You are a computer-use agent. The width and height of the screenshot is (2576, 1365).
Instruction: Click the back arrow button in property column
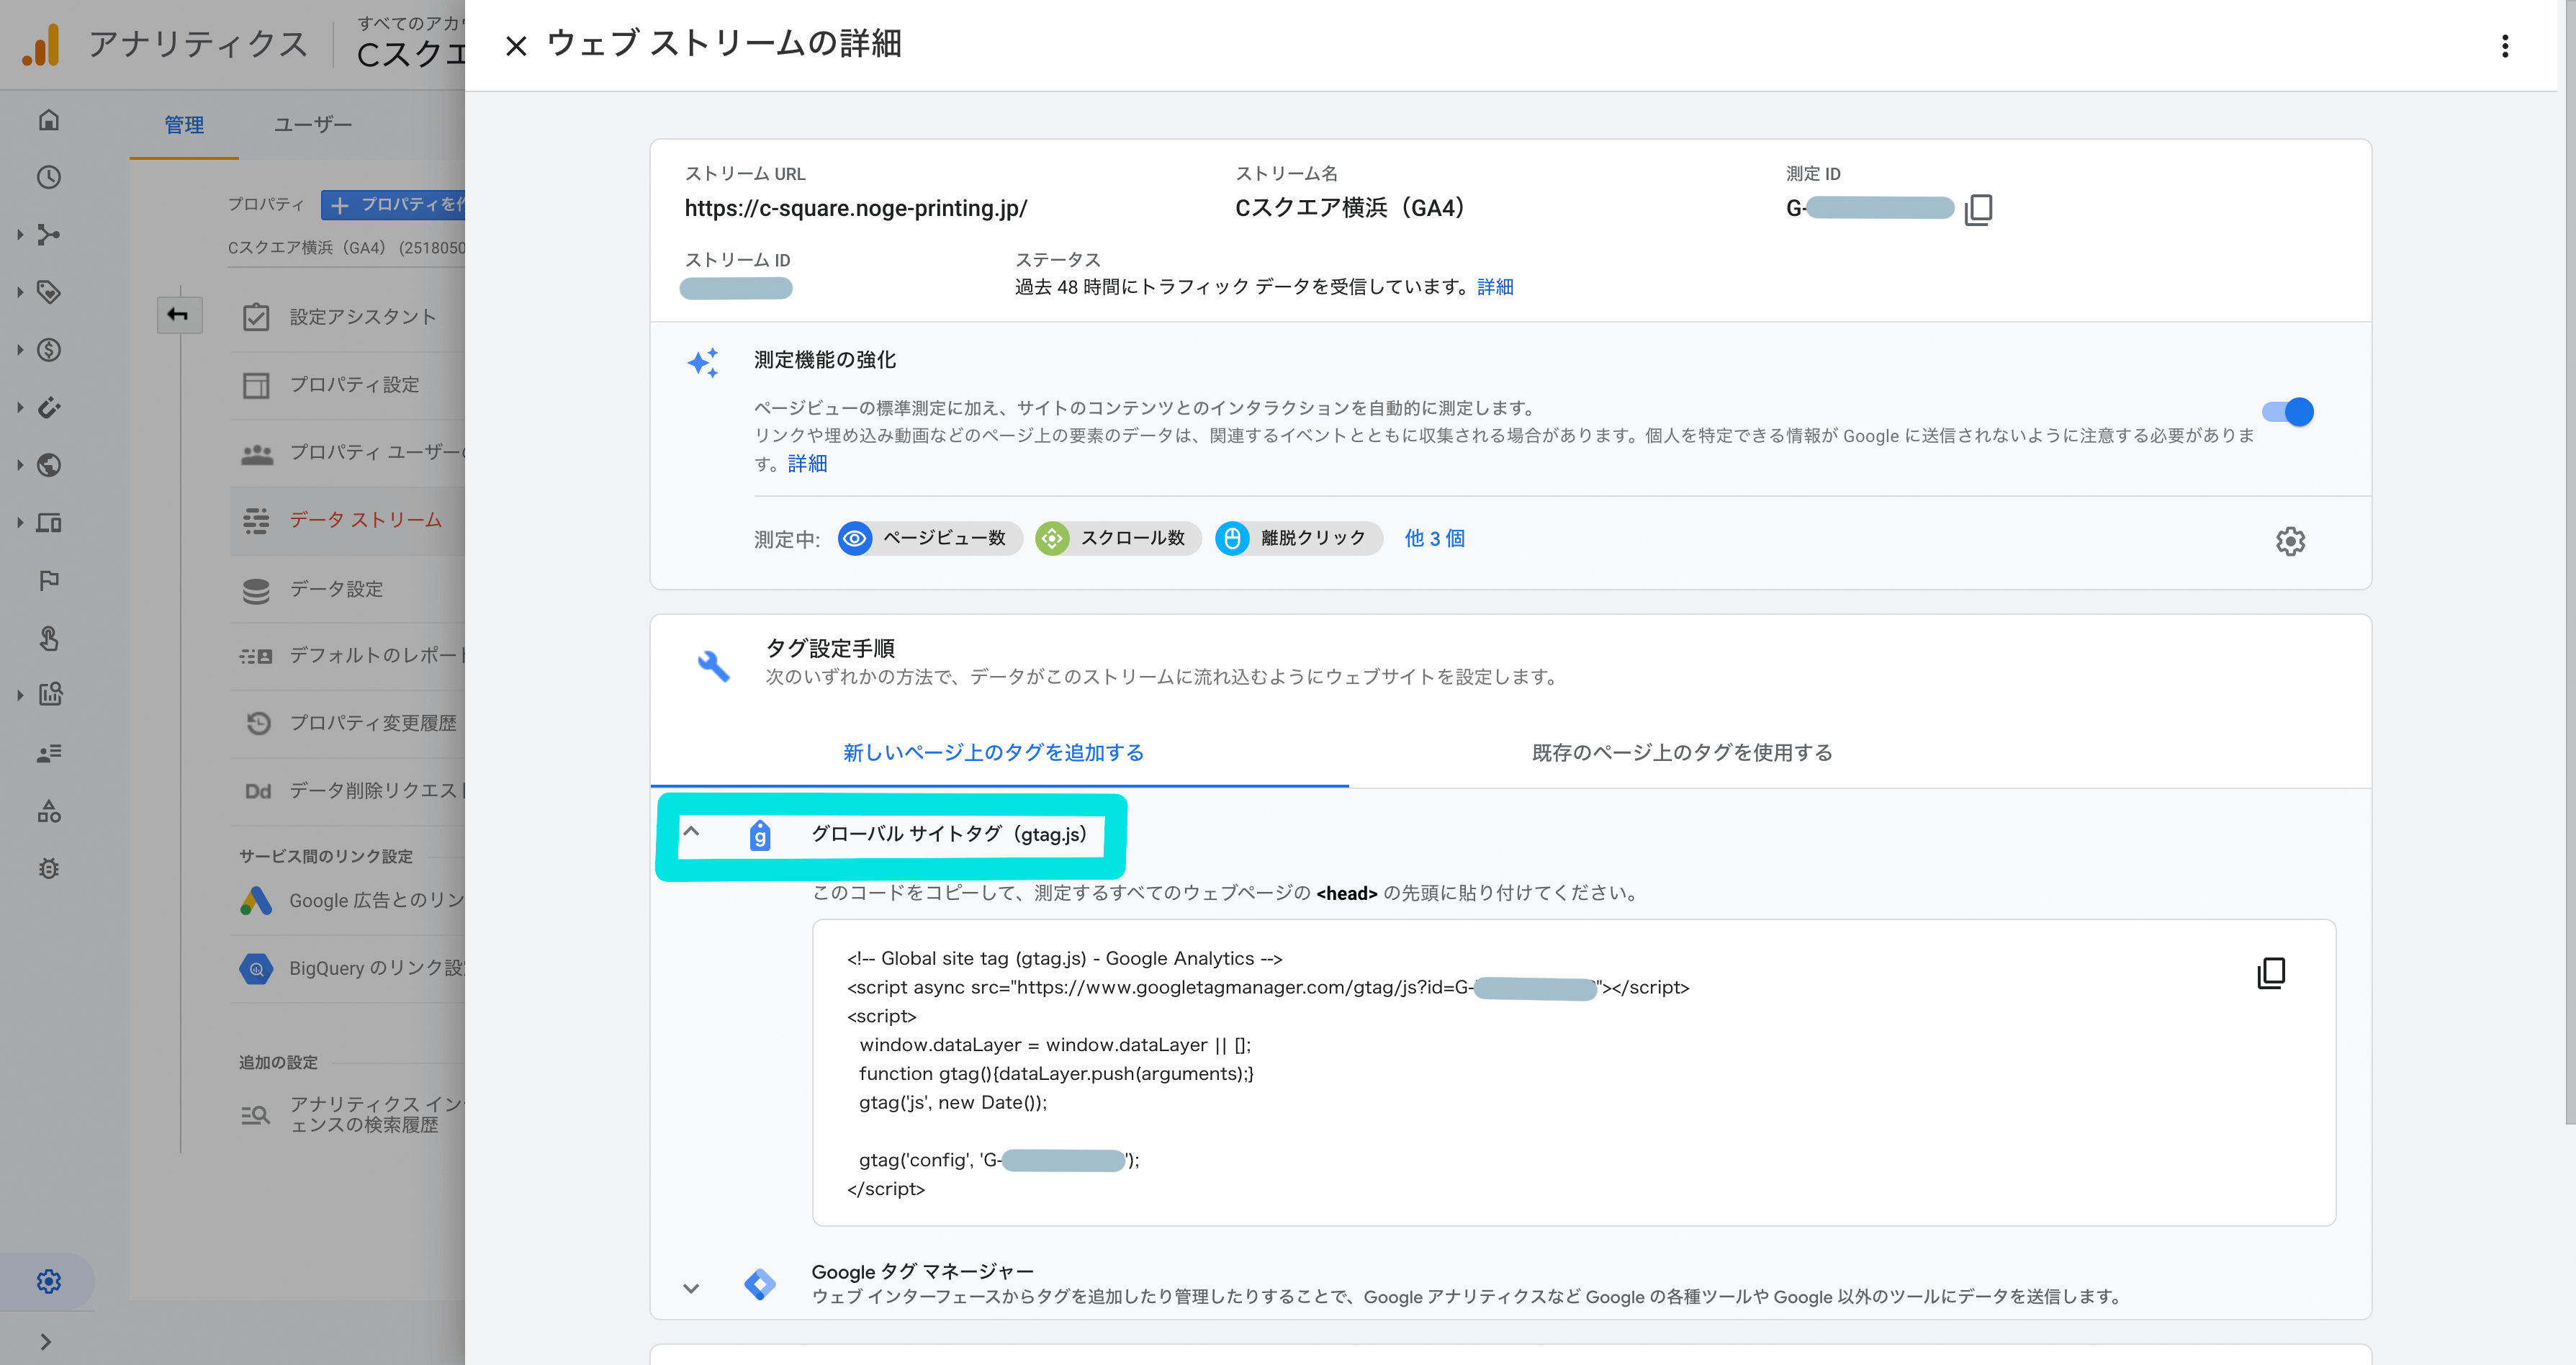coord(179,315)
